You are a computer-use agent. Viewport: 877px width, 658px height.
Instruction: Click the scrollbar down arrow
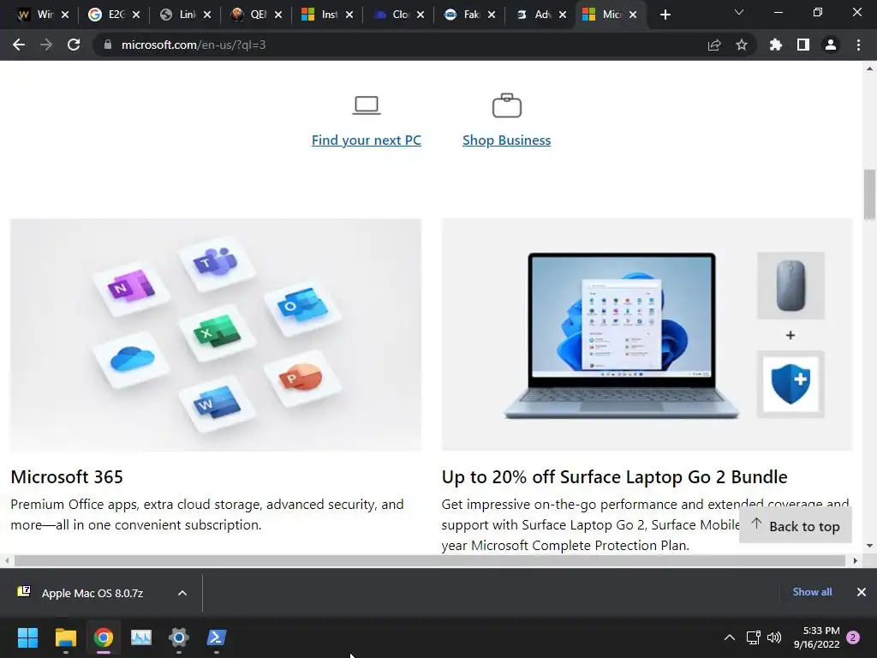(x=869, y=546)
